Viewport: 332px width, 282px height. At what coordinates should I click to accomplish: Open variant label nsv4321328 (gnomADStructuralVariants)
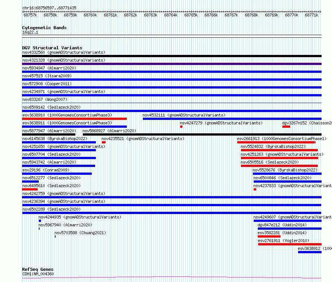coord(64,60)
